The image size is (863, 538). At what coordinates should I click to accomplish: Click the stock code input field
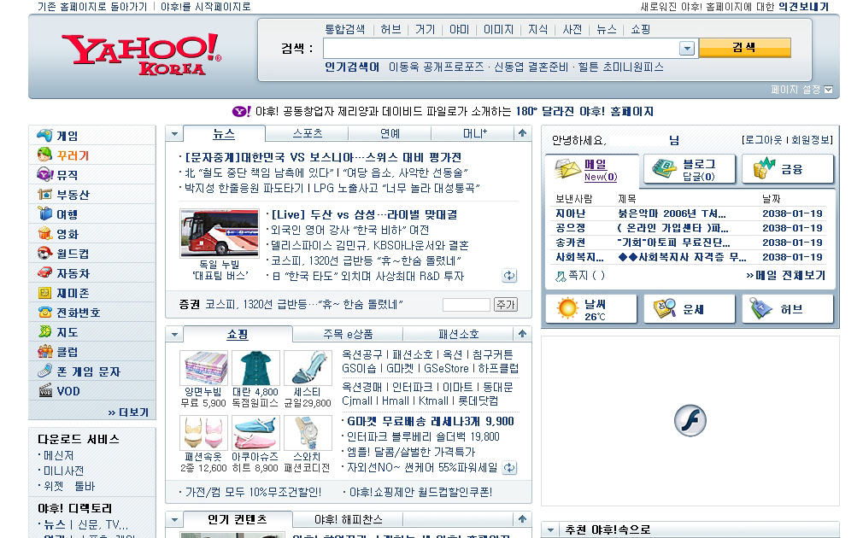click(467, 305)
